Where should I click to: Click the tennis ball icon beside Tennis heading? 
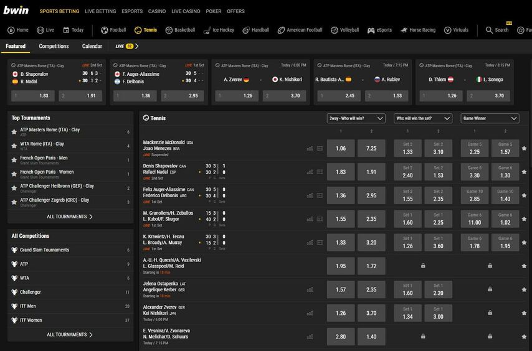click(x=146, y=118)
